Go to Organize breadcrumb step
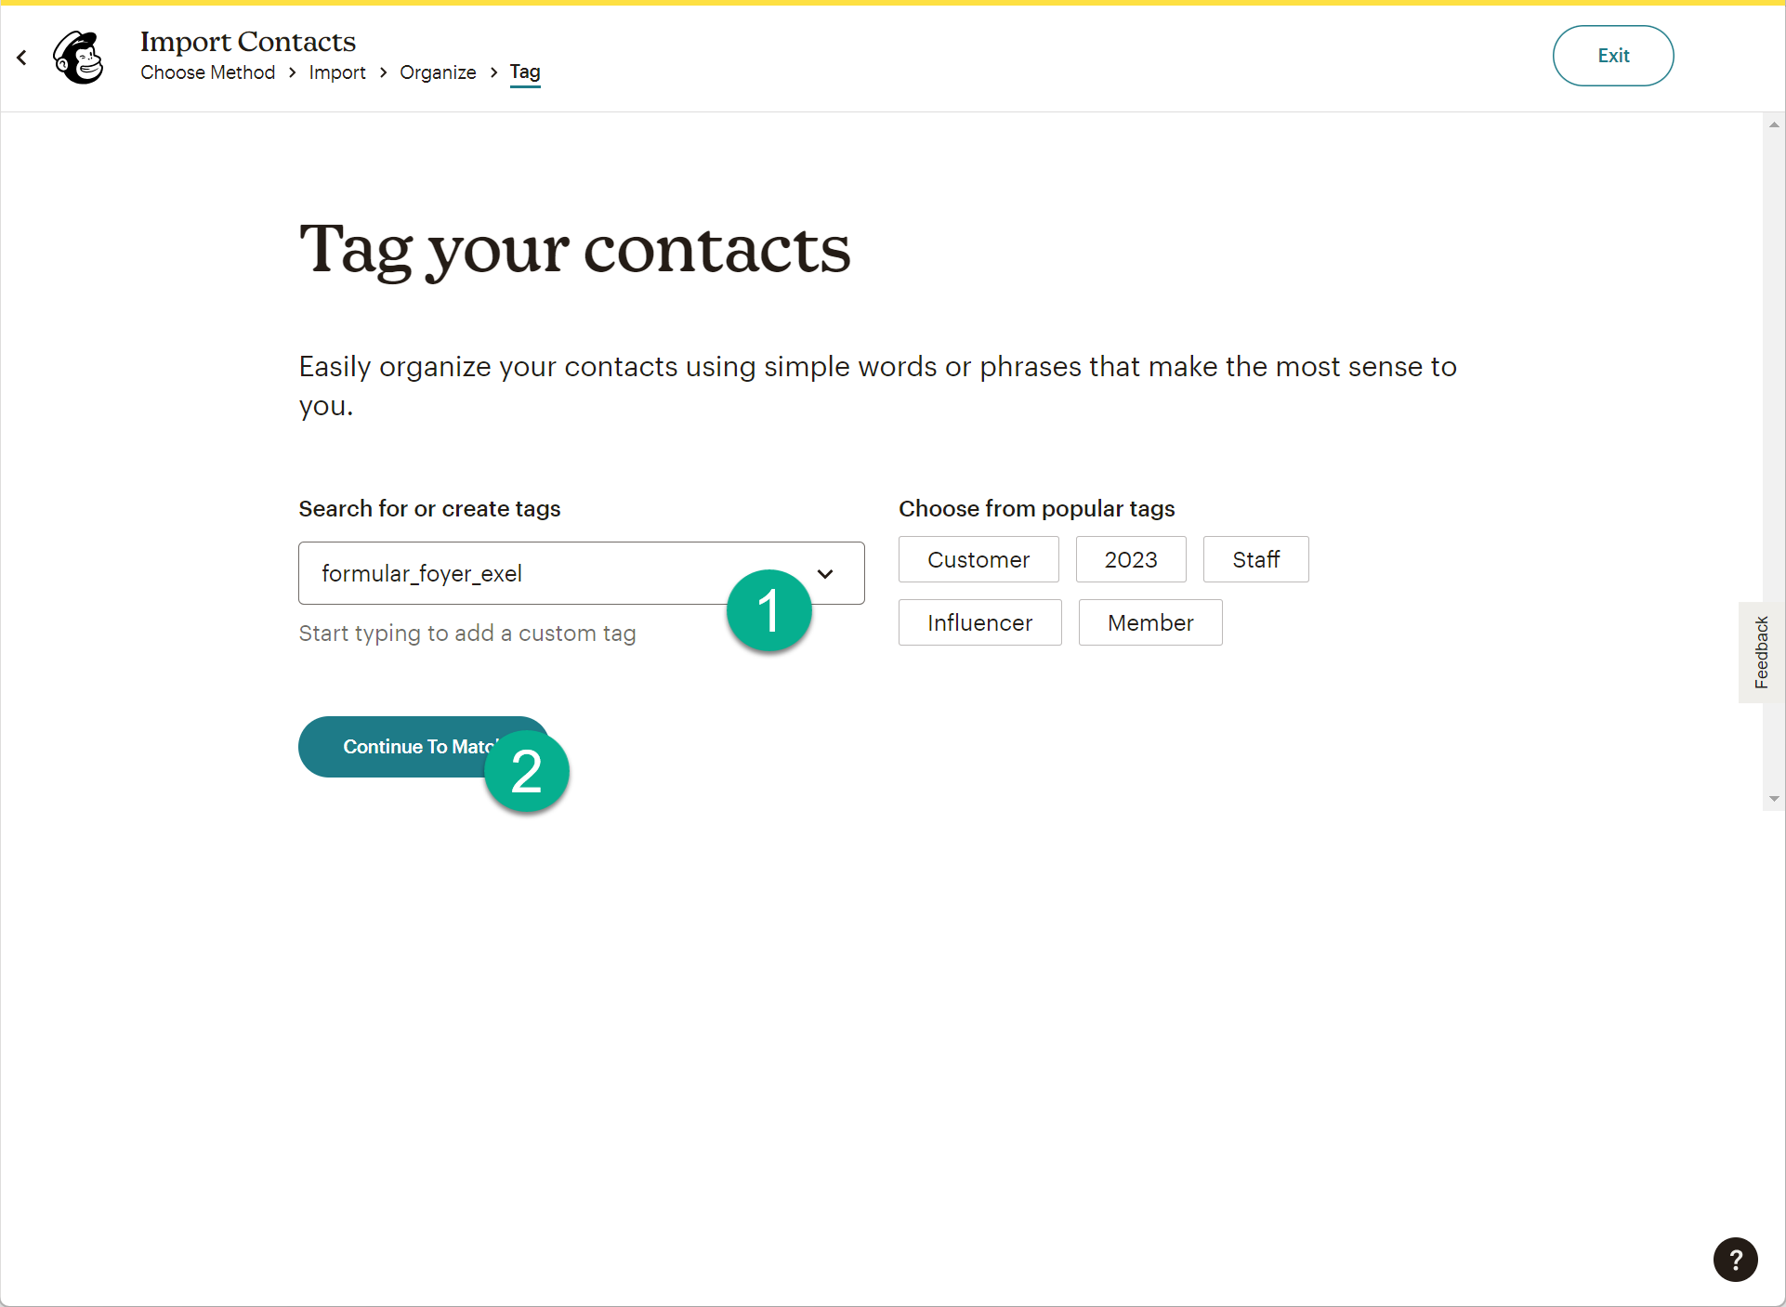The width and height of the screenshot is (1786, 1307). [x=438, y=72]
